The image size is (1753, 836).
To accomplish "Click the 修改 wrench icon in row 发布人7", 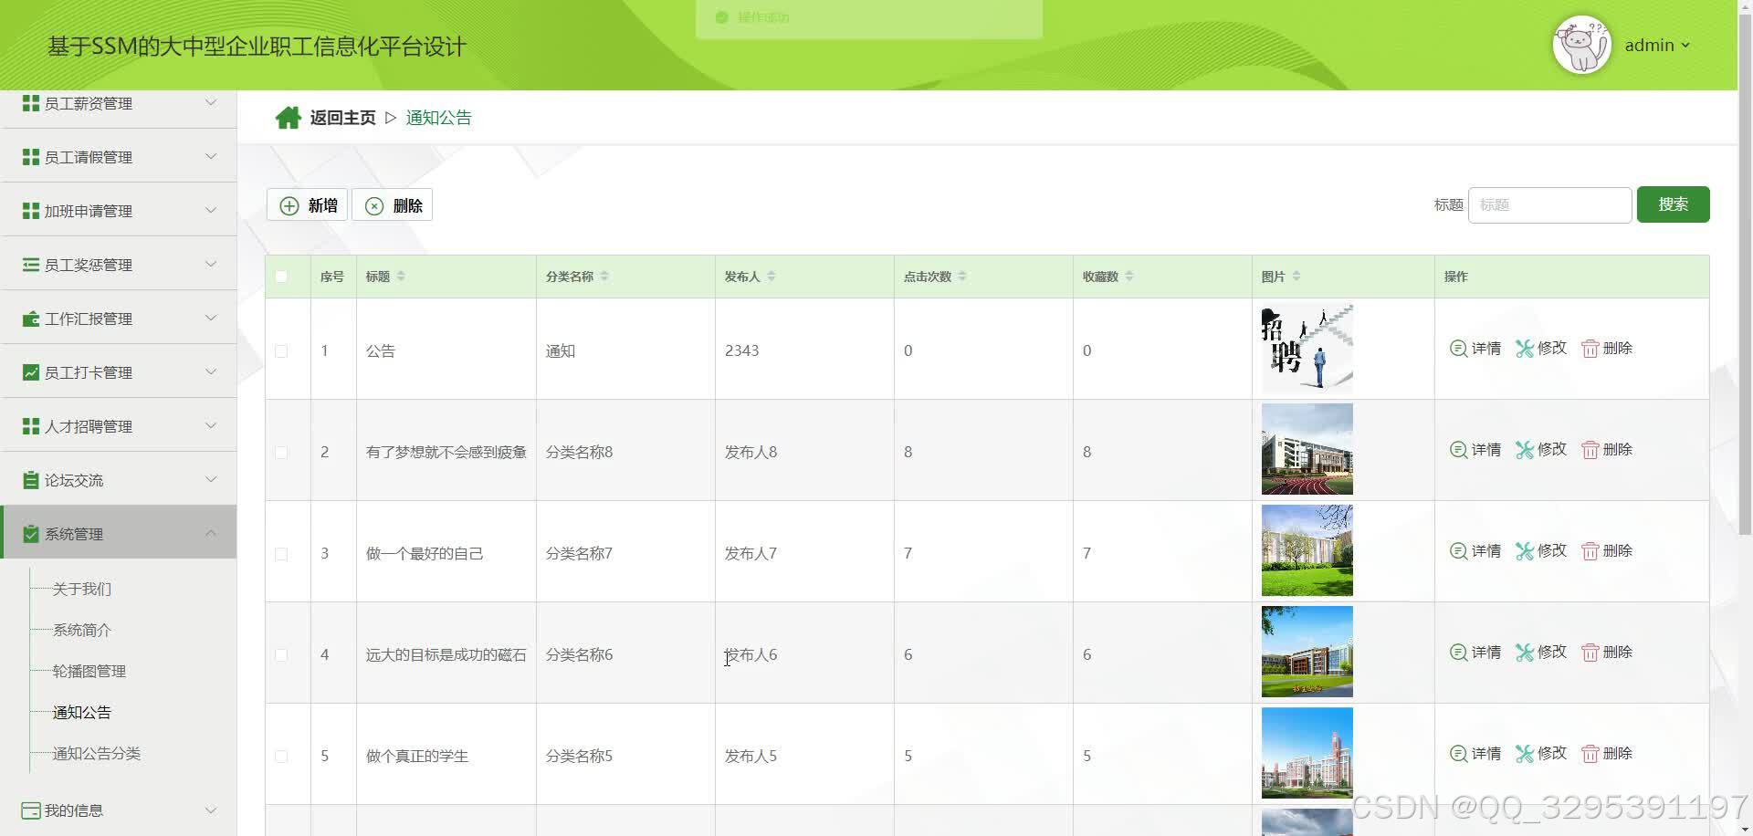I will point(1525,551).
